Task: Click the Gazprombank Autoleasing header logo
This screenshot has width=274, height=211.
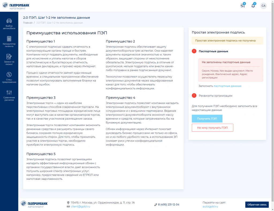Action: [x=16, y=6]
